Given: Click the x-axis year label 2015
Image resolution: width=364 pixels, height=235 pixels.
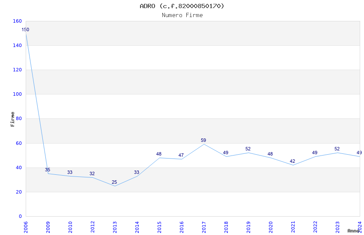Looking at the screenshot, I should click(x=159, y=227).
